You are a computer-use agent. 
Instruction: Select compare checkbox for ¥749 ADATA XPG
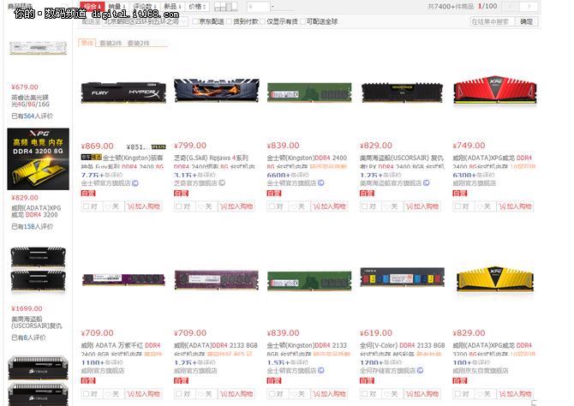pos(457,206)
